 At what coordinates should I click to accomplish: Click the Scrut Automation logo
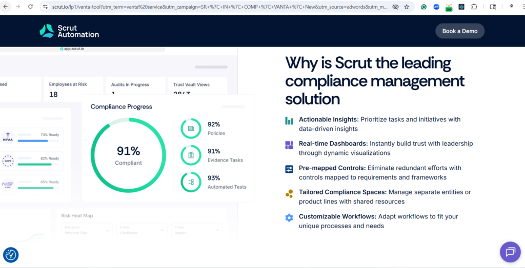point(69,31)
